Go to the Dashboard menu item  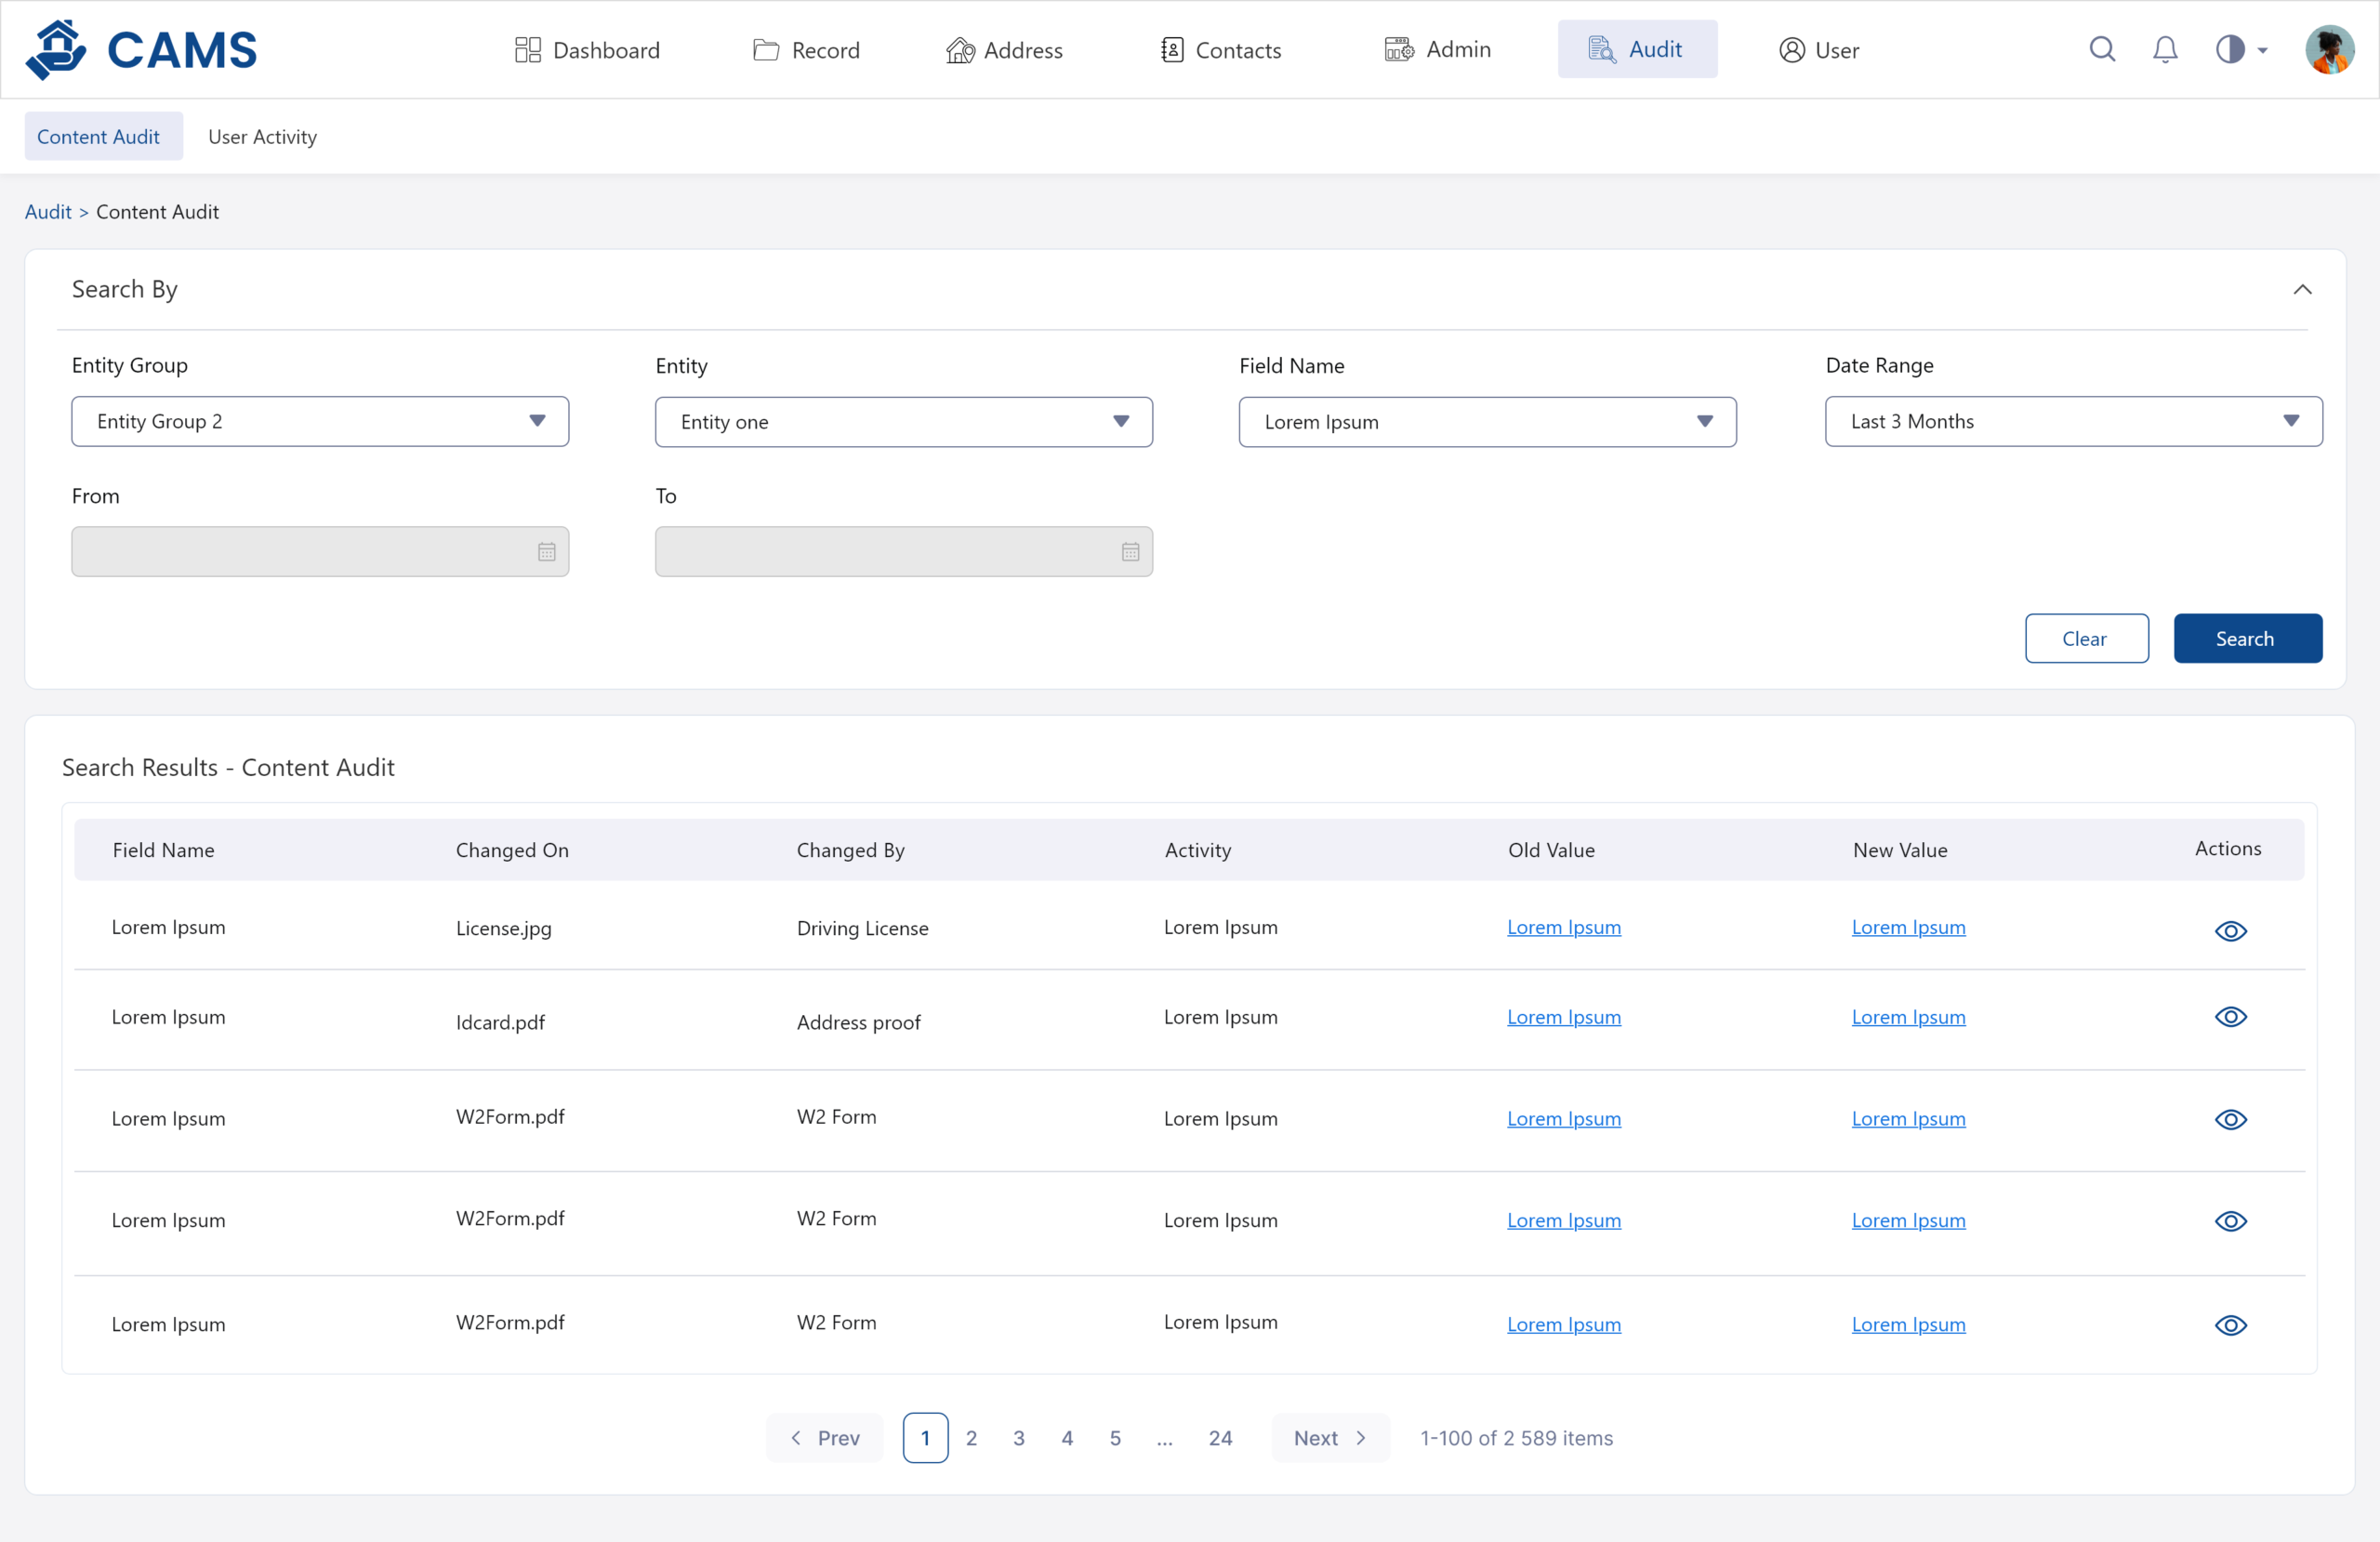(x=587, y=50)
